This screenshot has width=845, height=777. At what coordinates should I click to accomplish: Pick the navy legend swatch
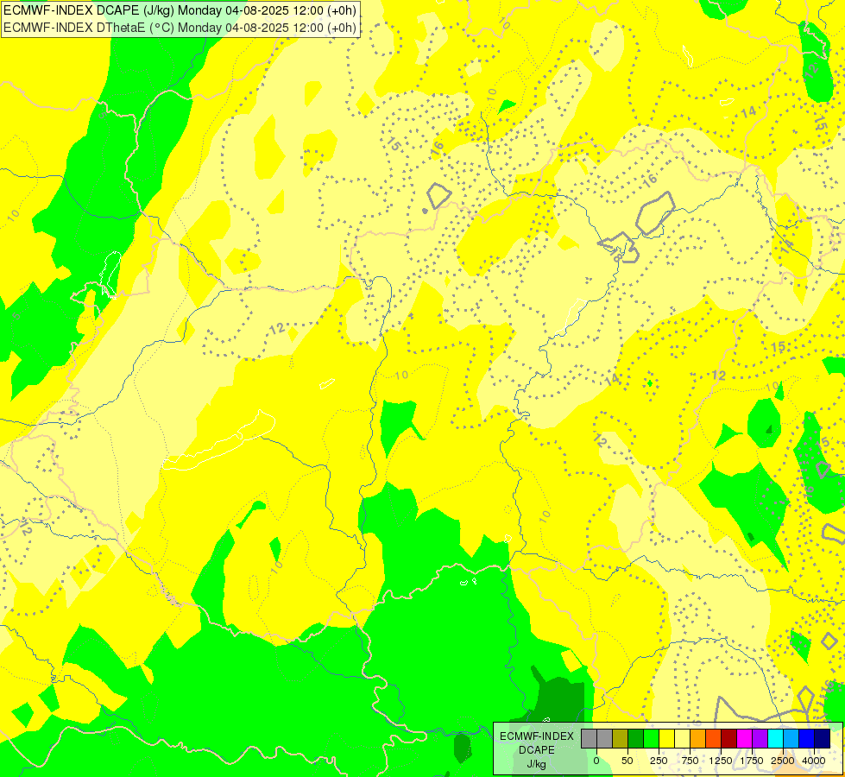tap(822, 738)
